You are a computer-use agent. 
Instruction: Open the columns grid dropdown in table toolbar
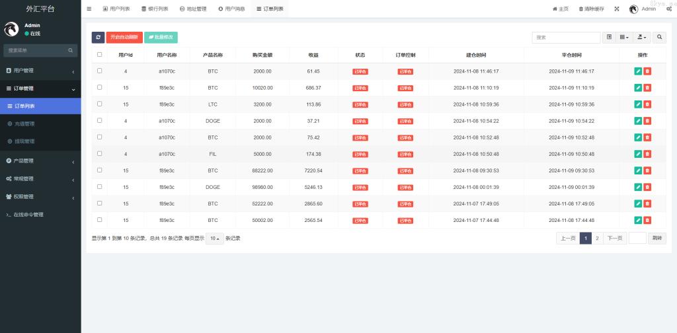tap(624, 38)
